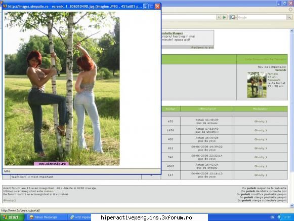Click the Firefox activity throbber icon
The image size is (294, 221).
coord(291,9)
